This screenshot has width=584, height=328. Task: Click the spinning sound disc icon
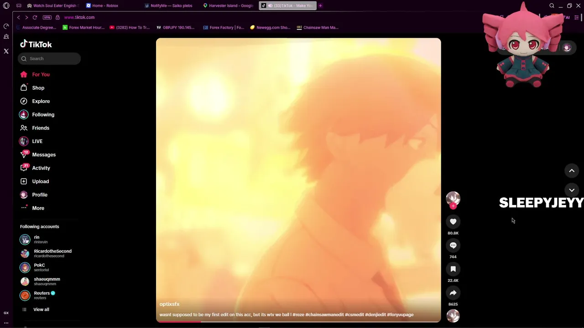click(x=453, y=315)
